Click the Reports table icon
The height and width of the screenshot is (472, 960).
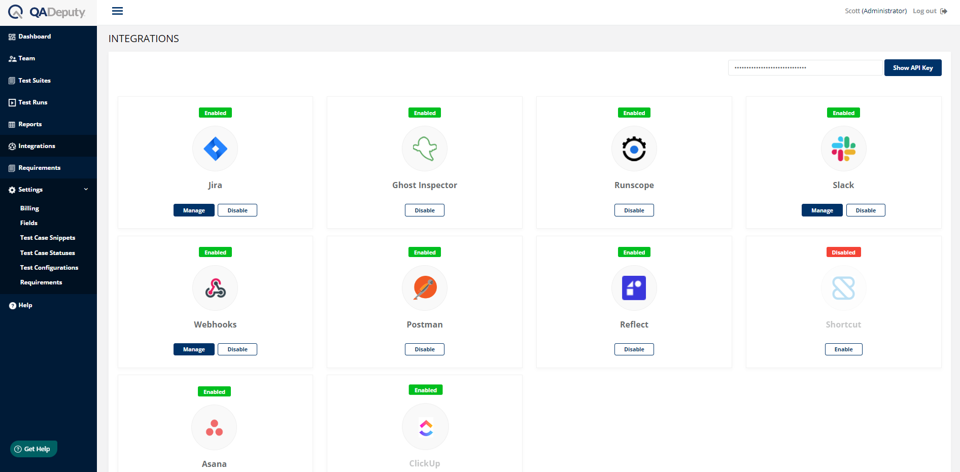point(12,124)
